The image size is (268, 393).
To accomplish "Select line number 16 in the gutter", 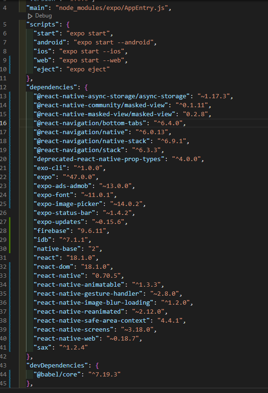I will tap(3, 123).
